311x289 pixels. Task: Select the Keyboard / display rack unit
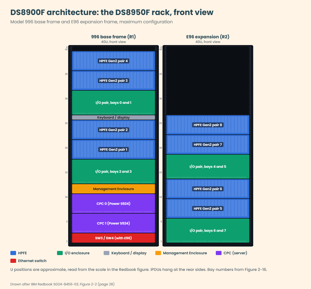point(114,117)
